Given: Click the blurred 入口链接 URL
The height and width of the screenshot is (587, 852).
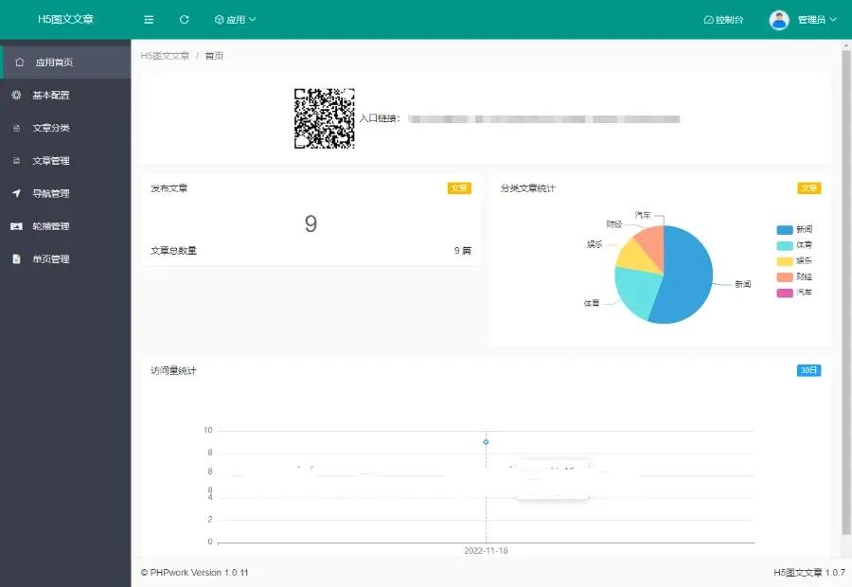Looking at the screenshot, I should 544,119.
